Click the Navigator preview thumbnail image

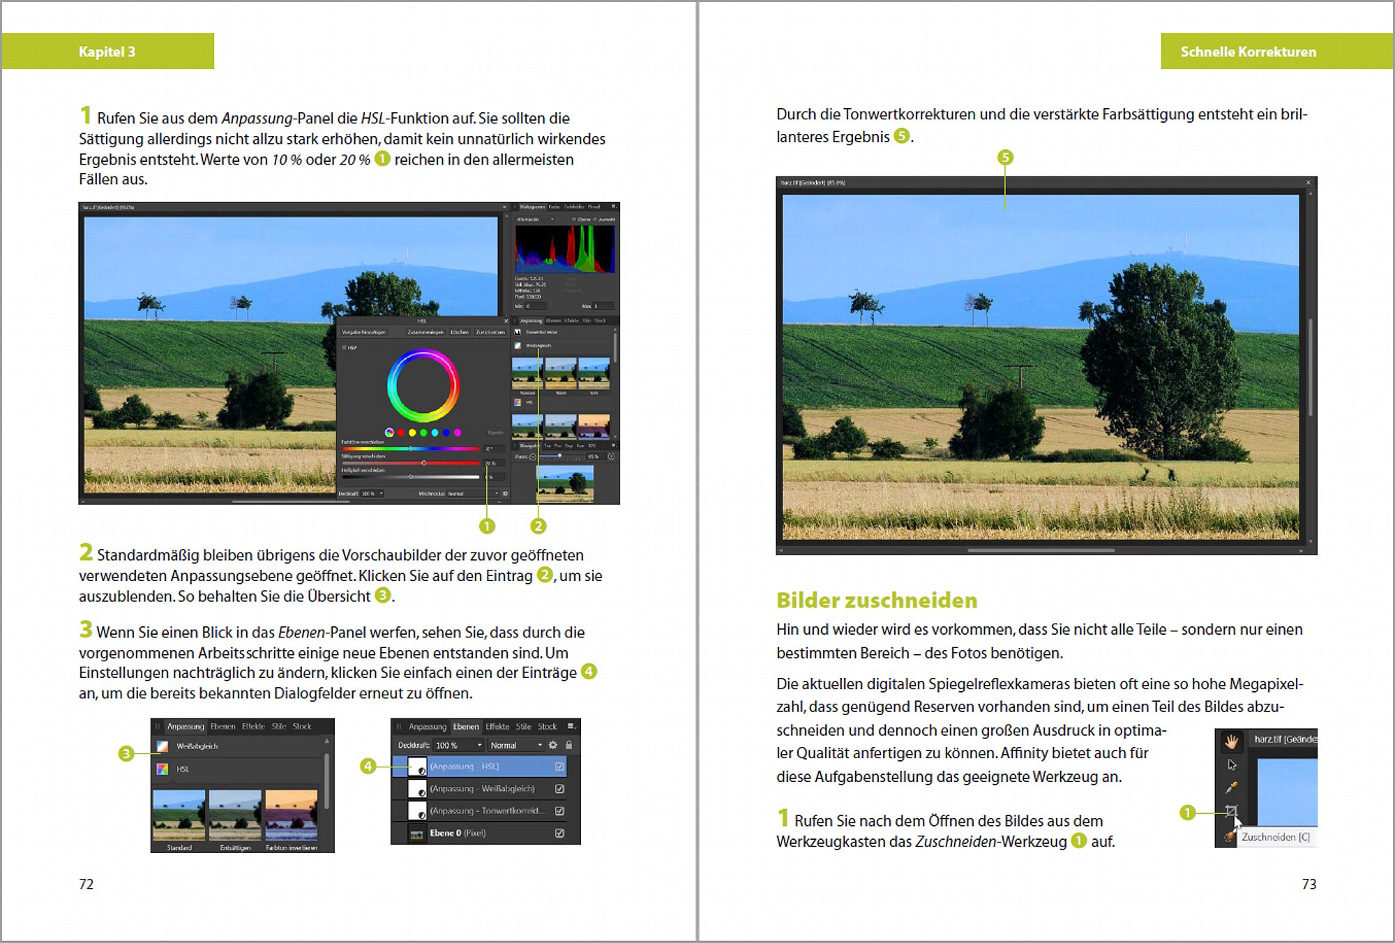tap(565, 484)
